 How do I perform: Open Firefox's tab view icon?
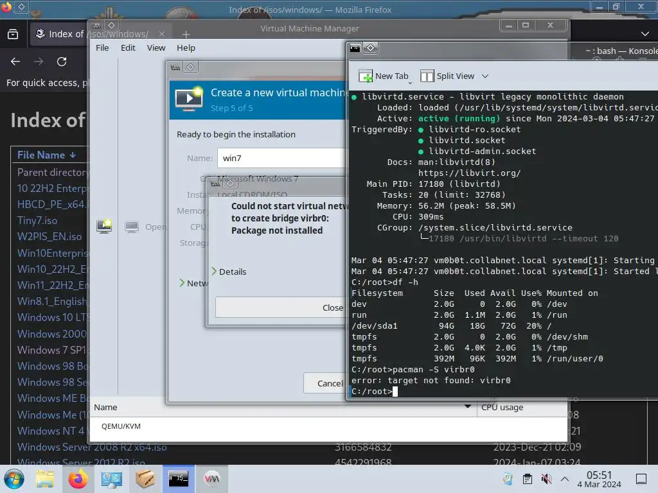[13, 34]
